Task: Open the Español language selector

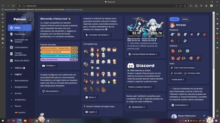Action: 20,112
